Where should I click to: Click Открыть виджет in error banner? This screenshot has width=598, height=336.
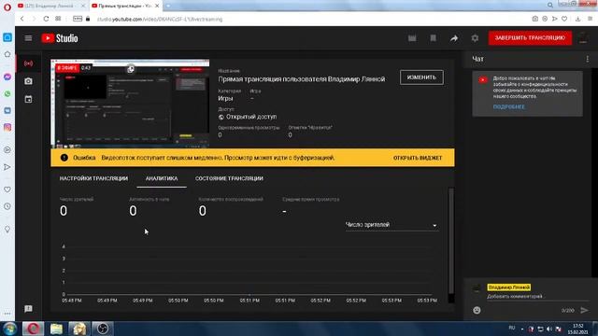point(418,158)
